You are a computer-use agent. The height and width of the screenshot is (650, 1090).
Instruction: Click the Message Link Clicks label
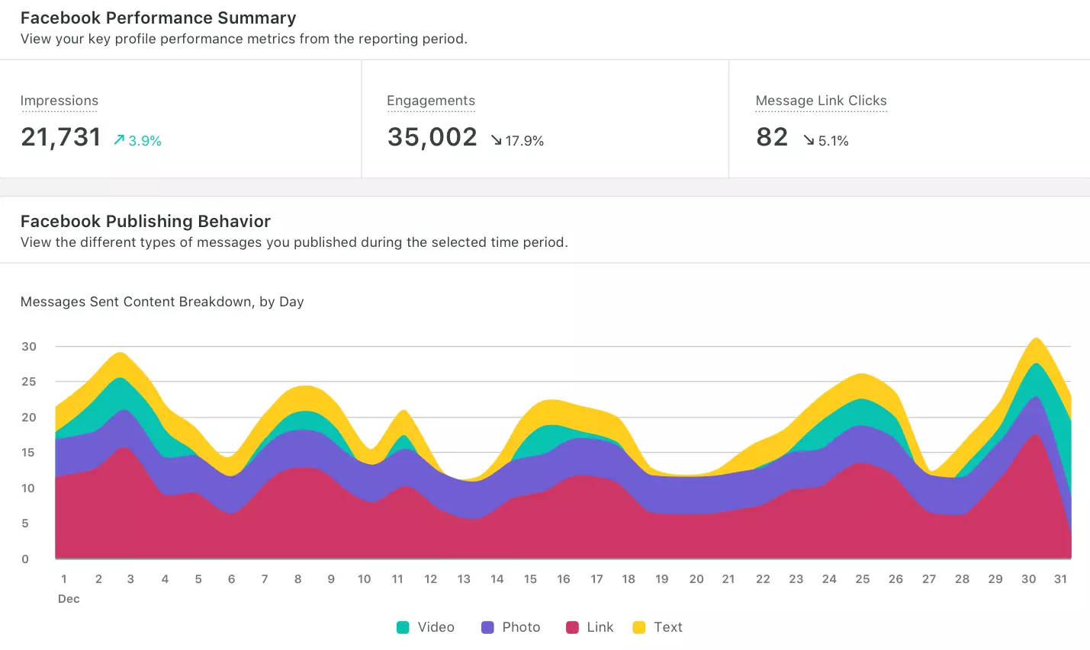click(821, 101)
